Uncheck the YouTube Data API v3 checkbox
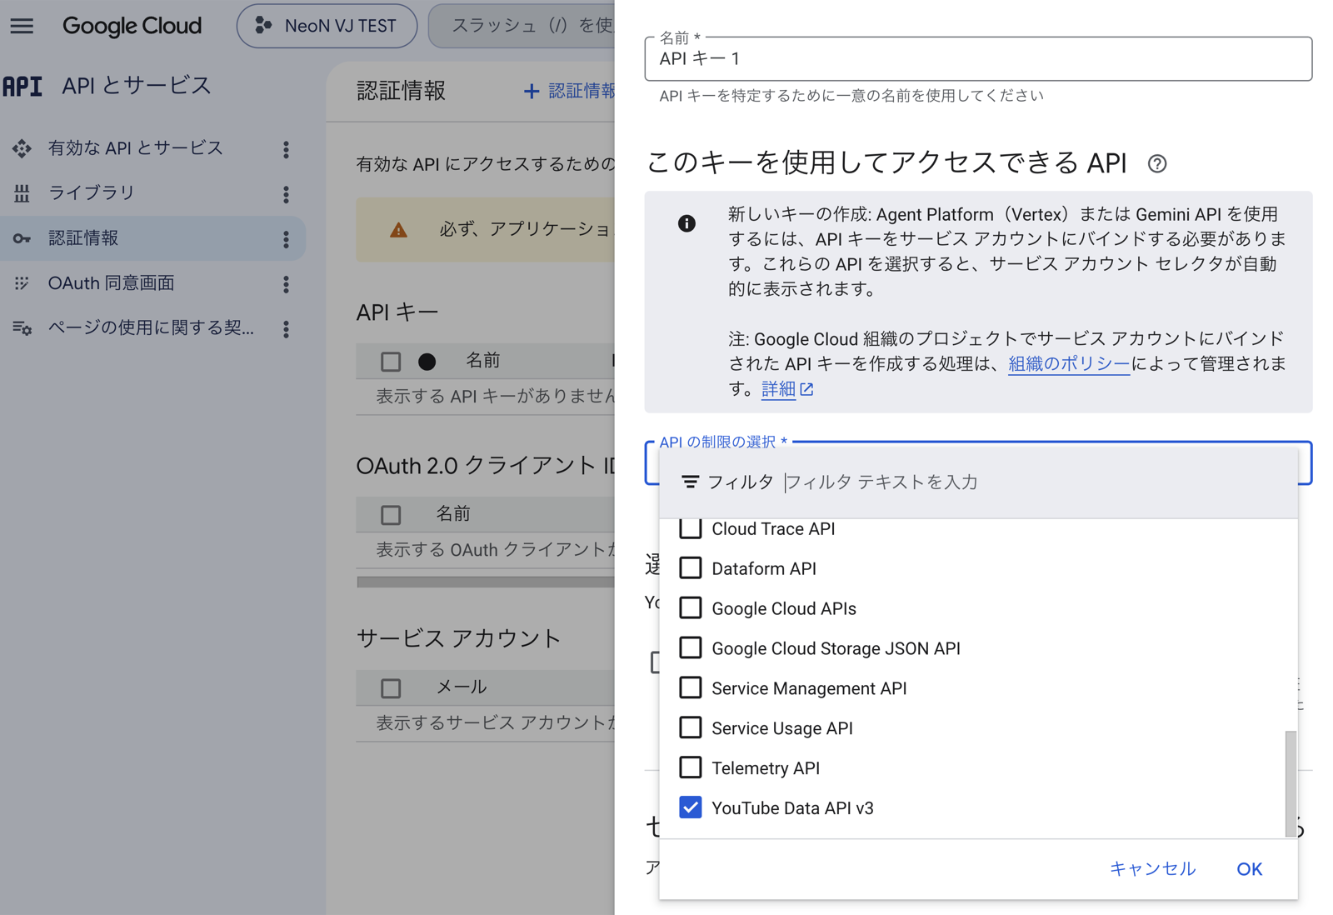 pos(690,808)
